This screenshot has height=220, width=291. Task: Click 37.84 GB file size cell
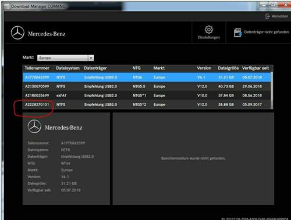point(226,95)
